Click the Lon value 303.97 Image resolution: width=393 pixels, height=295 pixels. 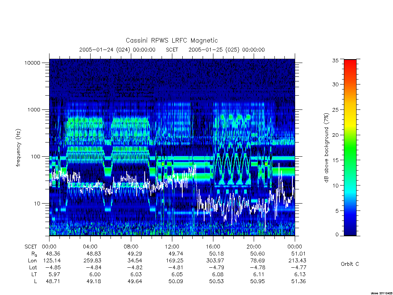(x=215, y=261)
